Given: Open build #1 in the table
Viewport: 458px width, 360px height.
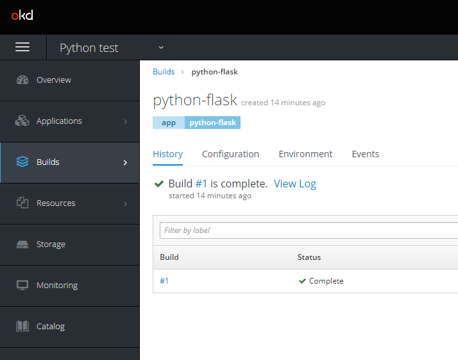Looking at the screenshot, I should click(164, 281).
